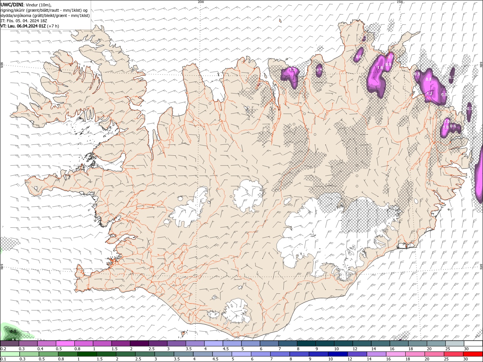
Task: Click the 18 tick label on the bottom legend row
Action: [x=408, y=359]
